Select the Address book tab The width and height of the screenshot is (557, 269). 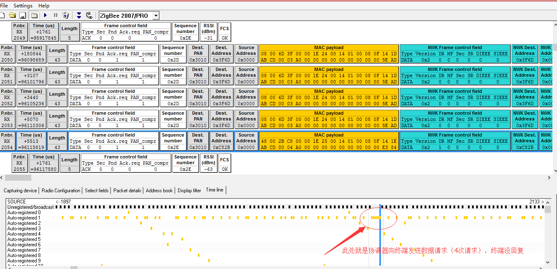pos(160,191)
